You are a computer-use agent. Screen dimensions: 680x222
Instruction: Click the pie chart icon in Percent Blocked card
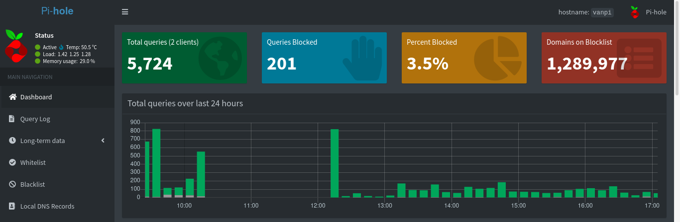pyautogui.click(x=498, y=59)
